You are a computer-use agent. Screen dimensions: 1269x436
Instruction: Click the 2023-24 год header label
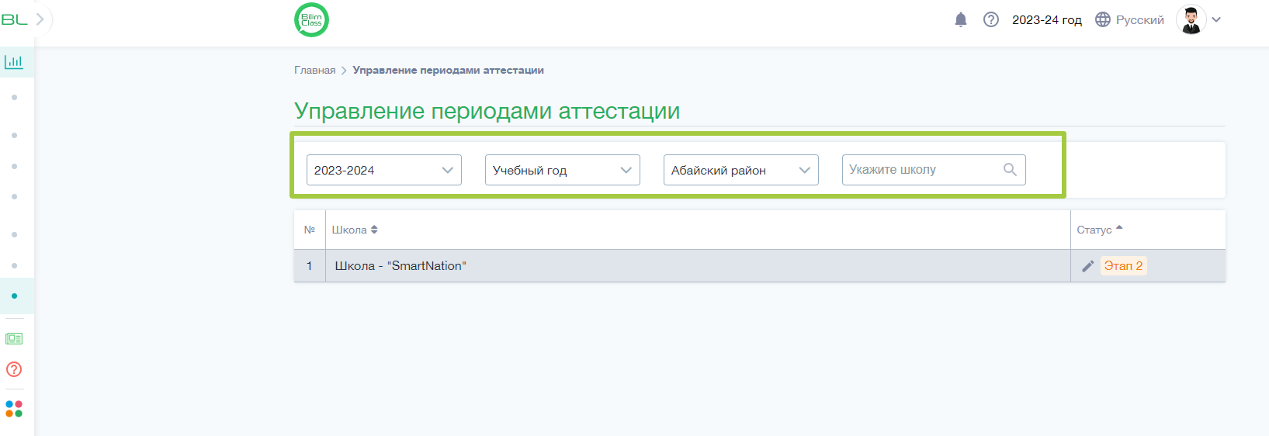pos(1046,20)
